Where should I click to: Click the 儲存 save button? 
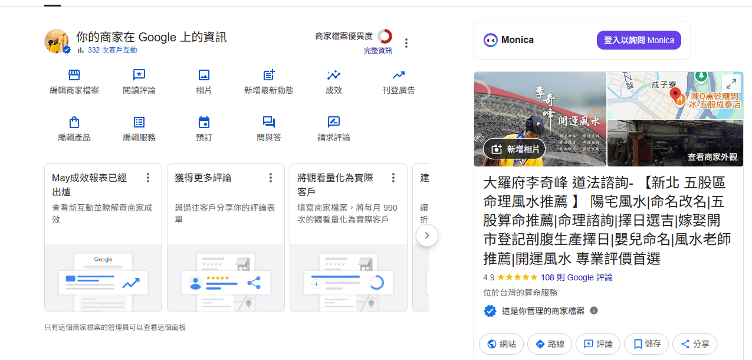[x=646, y=344]
